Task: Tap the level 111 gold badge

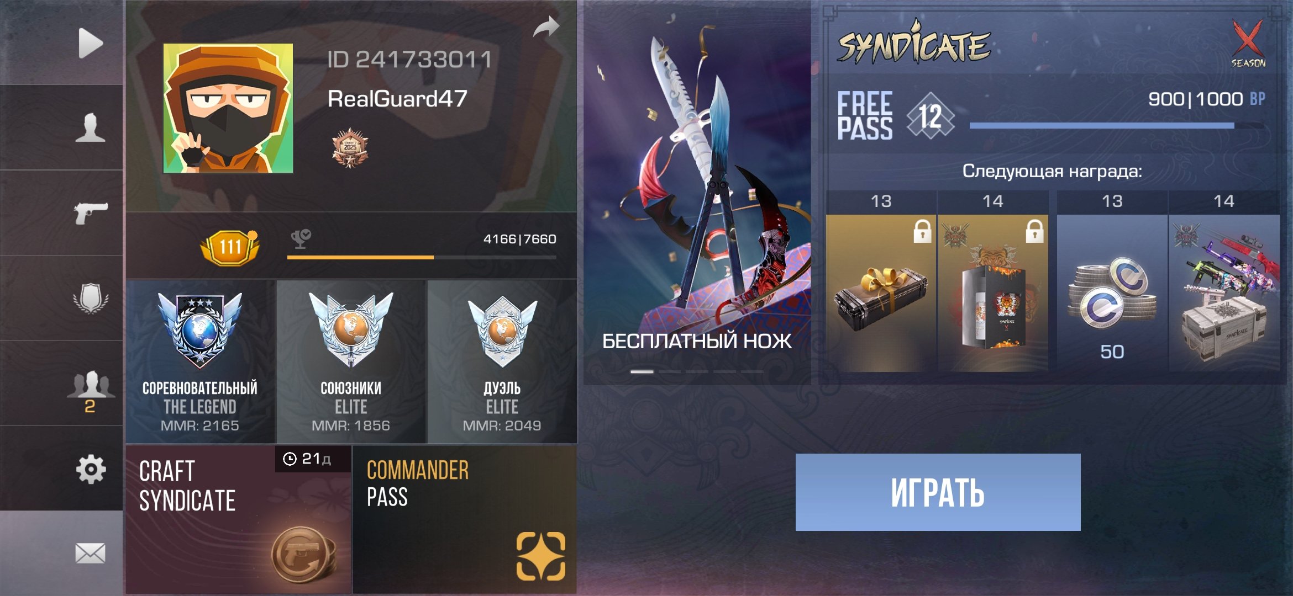Action: (x=229, y=247)
